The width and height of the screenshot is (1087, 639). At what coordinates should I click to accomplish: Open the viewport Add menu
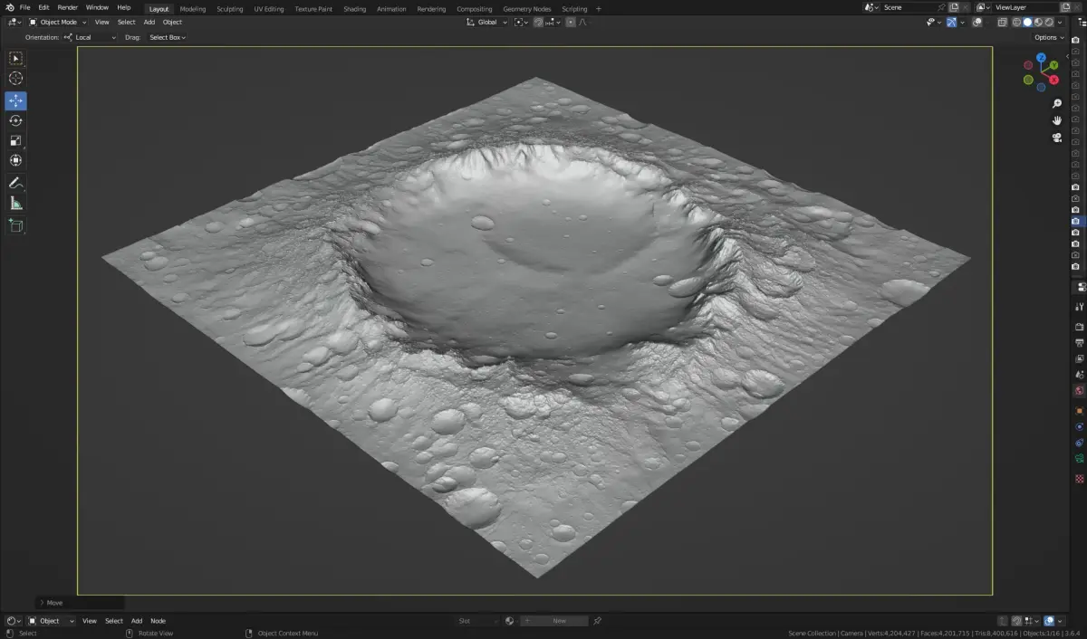149,22
